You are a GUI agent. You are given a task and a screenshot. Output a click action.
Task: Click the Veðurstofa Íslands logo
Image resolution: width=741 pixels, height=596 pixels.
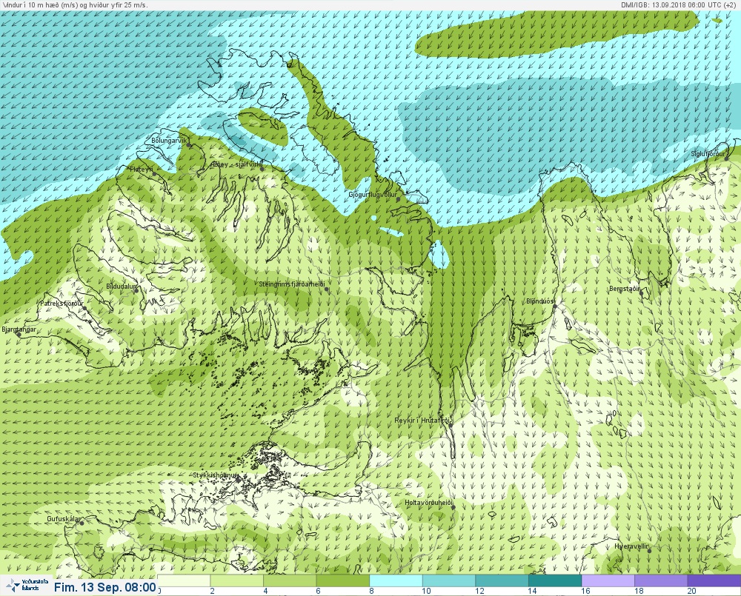click(27, 586)
